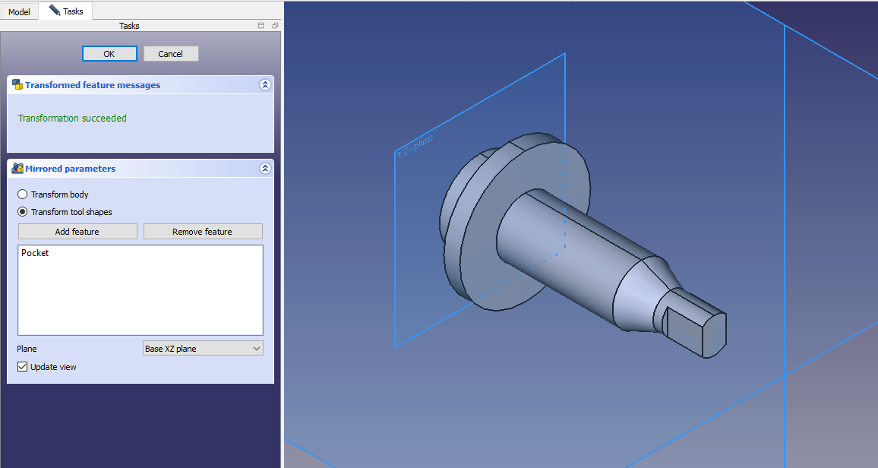This screenshot has width=878, height=468.
Task: Select the Transform body option
Action: (x=23, y=194)
